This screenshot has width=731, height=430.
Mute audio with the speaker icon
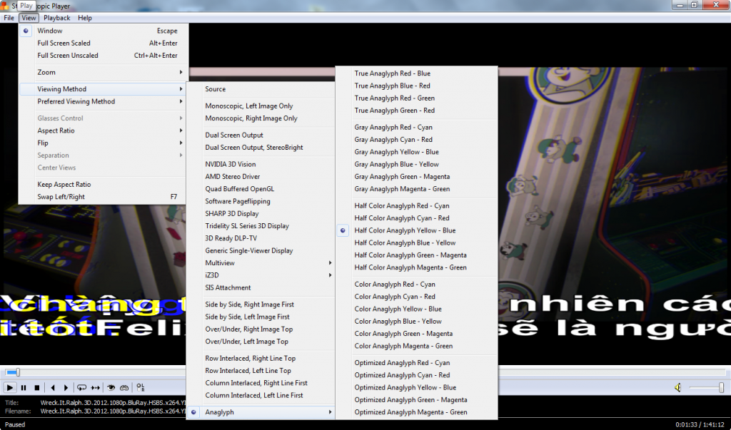click(678, 387)
